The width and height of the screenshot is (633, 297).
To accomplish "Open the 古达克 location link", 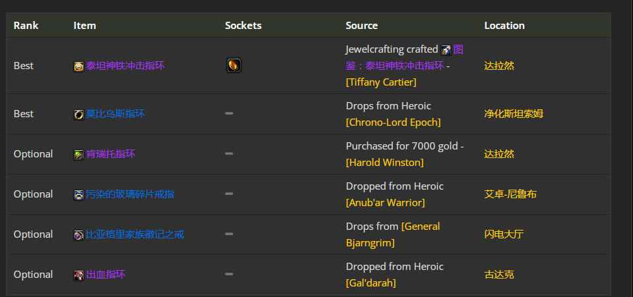I will click(x=498, y=275).
